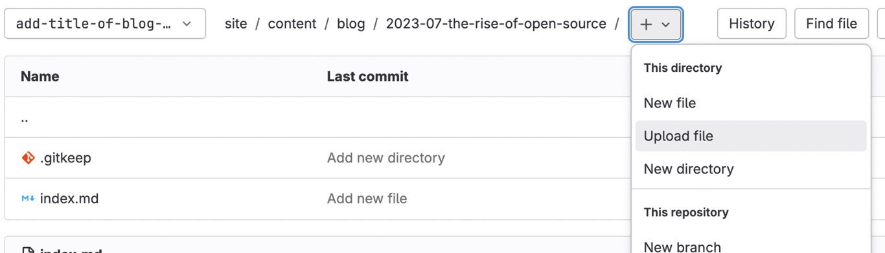Navigate to site breadcrumb link
The width and height of the screenshot is (885, 253).
(236, 24)
